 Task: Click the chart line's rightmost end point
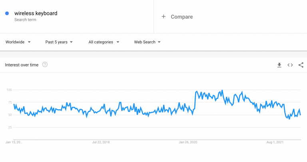click(x=301, y=115)
